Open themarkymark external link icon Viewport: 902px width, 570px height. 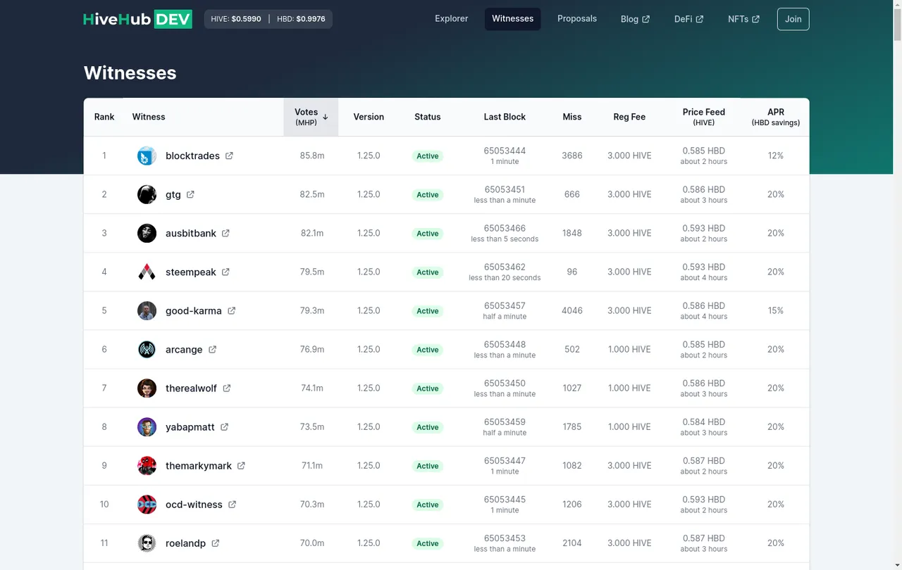point(241,465)
